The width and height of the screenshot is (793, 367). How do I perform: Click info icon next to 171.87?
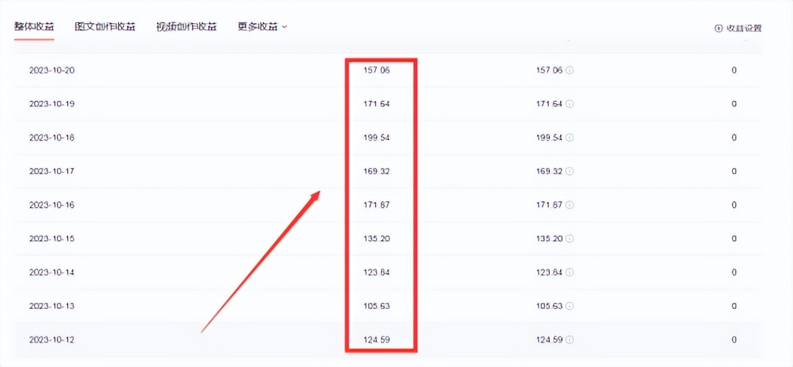pyautogui.click(x=570, y=205)
